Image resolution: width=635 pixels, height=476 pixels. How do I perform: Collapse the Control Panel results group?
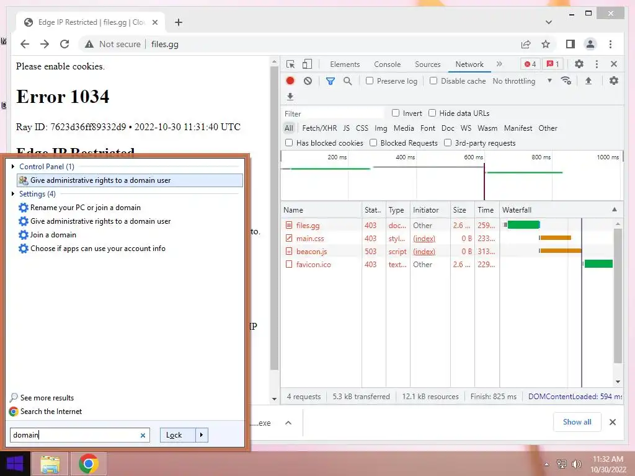(x=14, y=166)
